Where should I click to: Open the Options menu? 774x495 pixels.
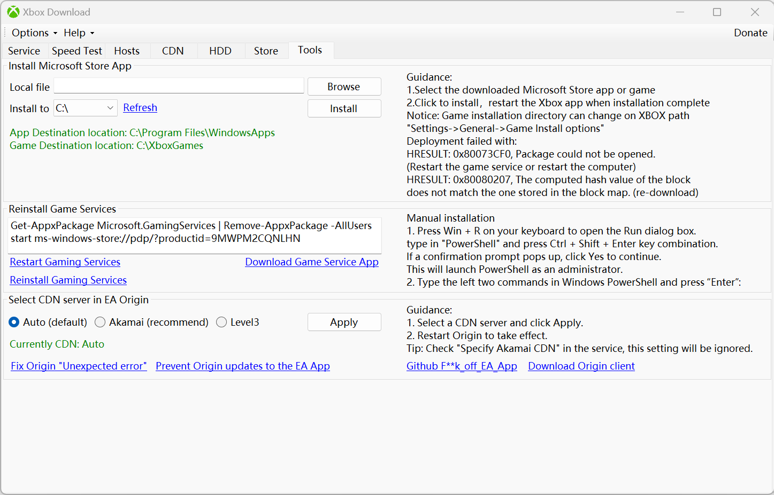pos(34,33)
